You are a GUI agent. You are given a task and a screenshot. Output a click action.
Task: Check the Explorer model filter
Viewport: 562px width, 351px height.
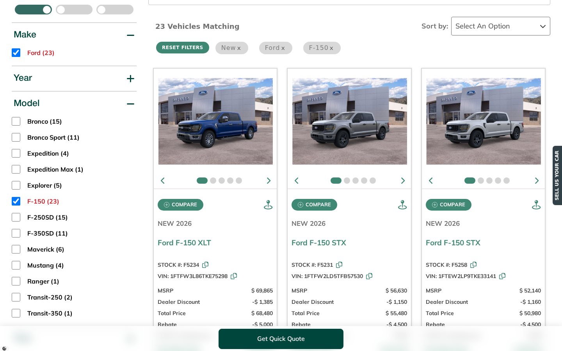pos(16,185)
